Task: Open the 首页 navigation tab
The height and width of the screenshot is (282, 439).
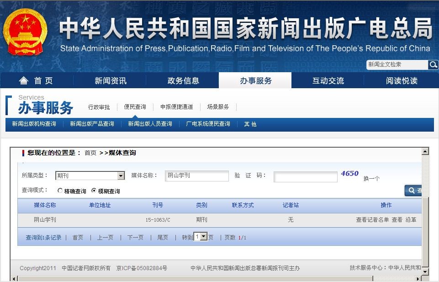Action: (x=37, y=80)
